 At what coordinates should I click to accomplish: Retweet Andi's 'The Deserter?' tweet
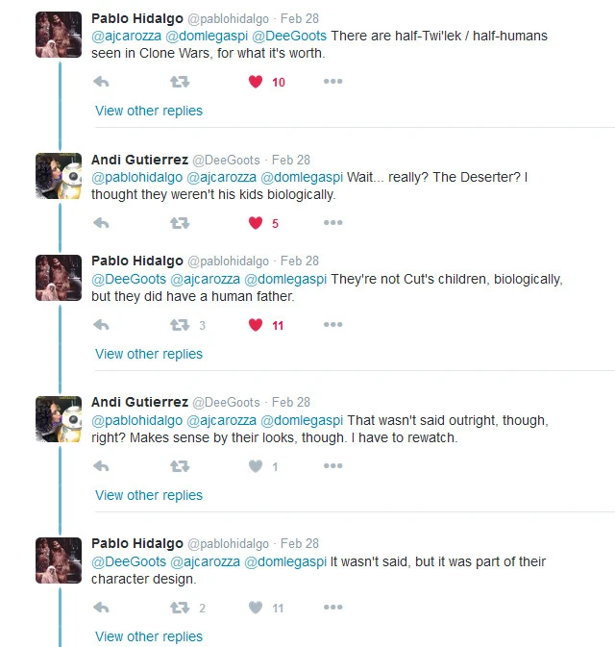coord(180,223)
